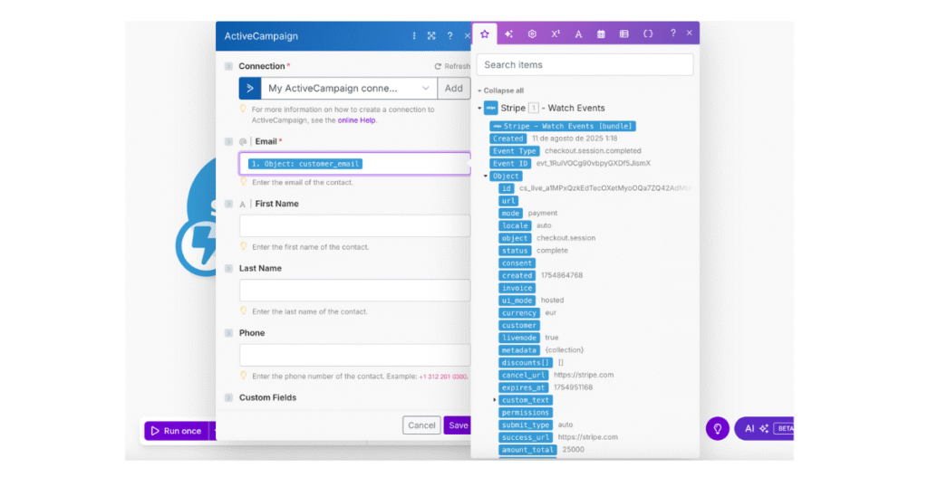Insert the cancel_url variable pill
Viewport: 928px width, 487px height.
523,375
